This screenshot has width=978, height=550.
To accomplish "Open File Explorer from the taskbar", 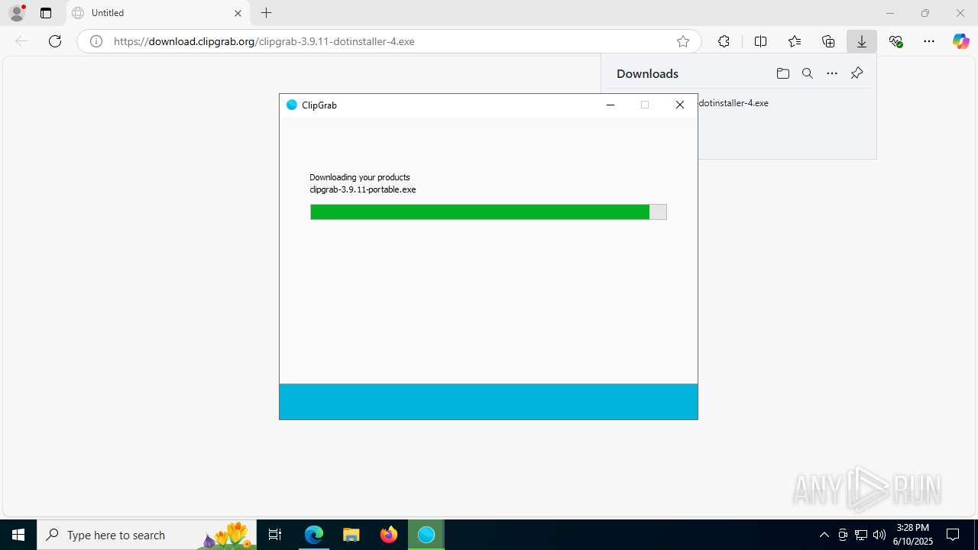I will (x=351, y=535).
